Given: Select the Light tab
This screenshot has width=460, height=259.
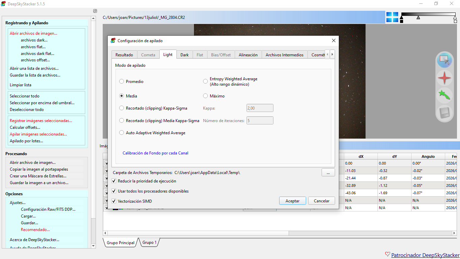Looking at the screenshot, I should (168, 54).
